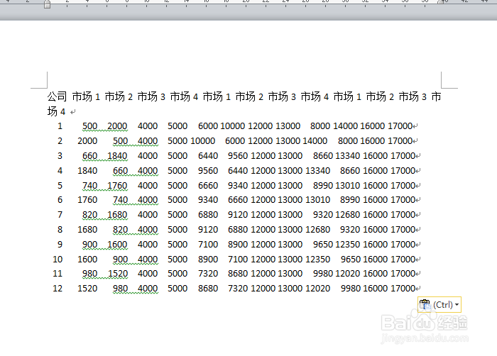Image resolution: width=497 pixels, height=356 pixels.
Task: Click value 9320 in row 8
Action: (x=350, y=230)
